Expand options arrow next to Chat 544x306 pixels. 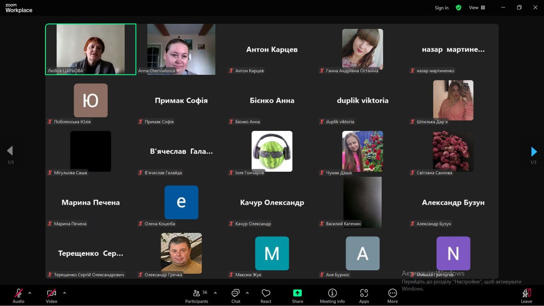(247, 293)
